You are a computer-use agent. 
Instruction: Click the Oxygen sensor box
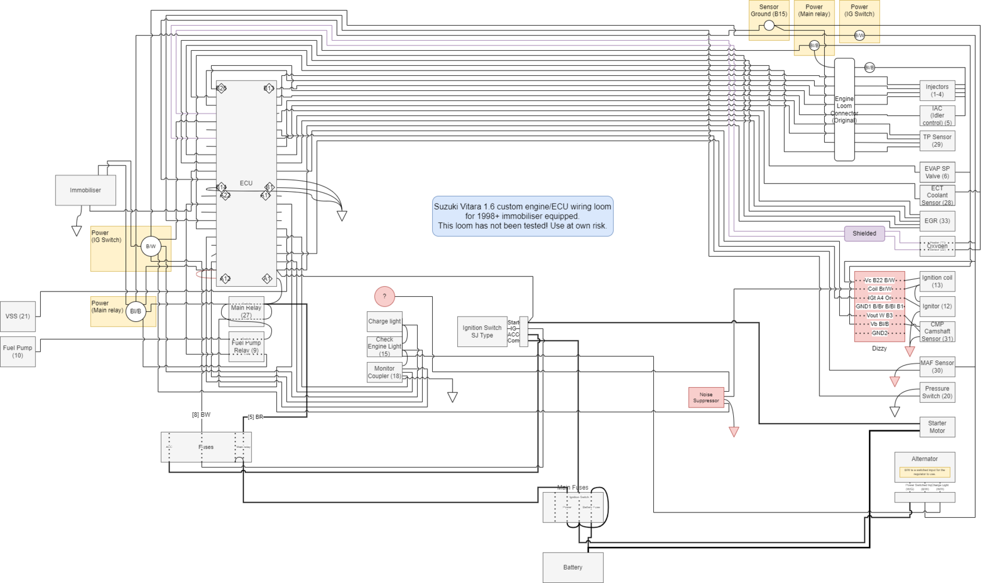coord(937,246)
